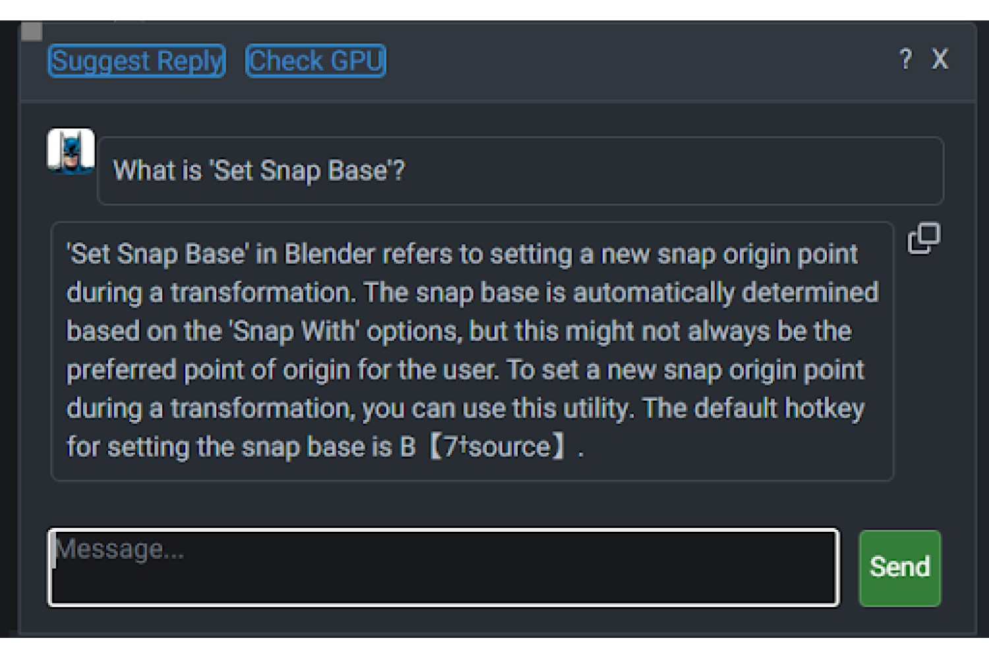
Task: Click inside the assistant's answer box
Action: pos(471,351)
